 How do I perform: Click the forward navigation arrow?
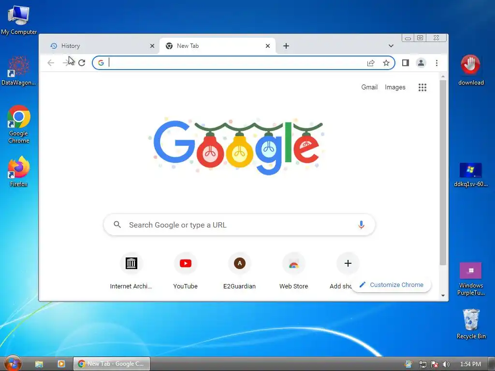click(x=66, y=63)
